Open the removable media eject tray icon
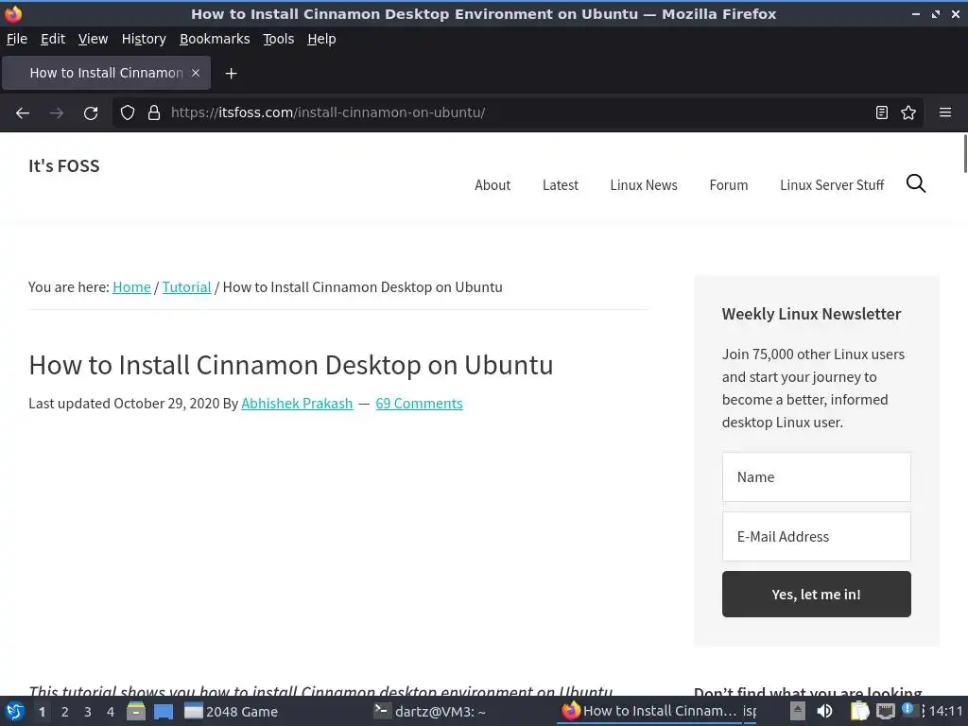 tap(798, 711)
